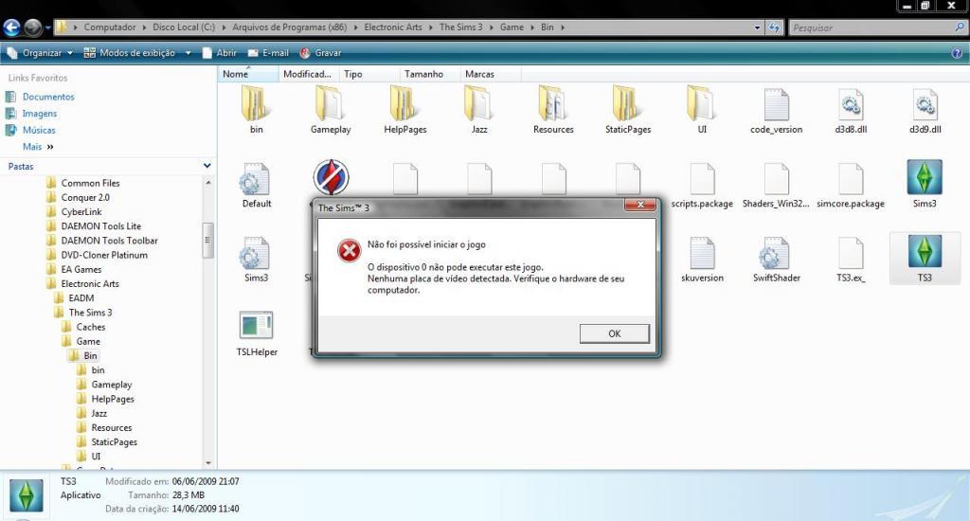Select Disco Local (C:) breadcrumb in address bar

pyautogui.click(x=184, y=27)
